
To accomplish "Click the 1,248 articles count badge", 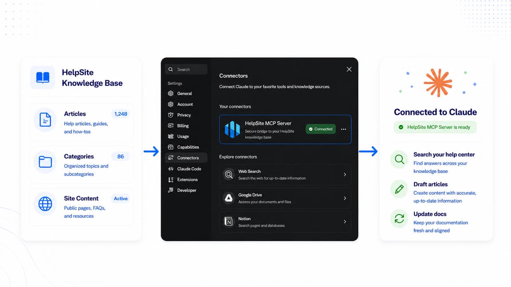I will (121, 114).
